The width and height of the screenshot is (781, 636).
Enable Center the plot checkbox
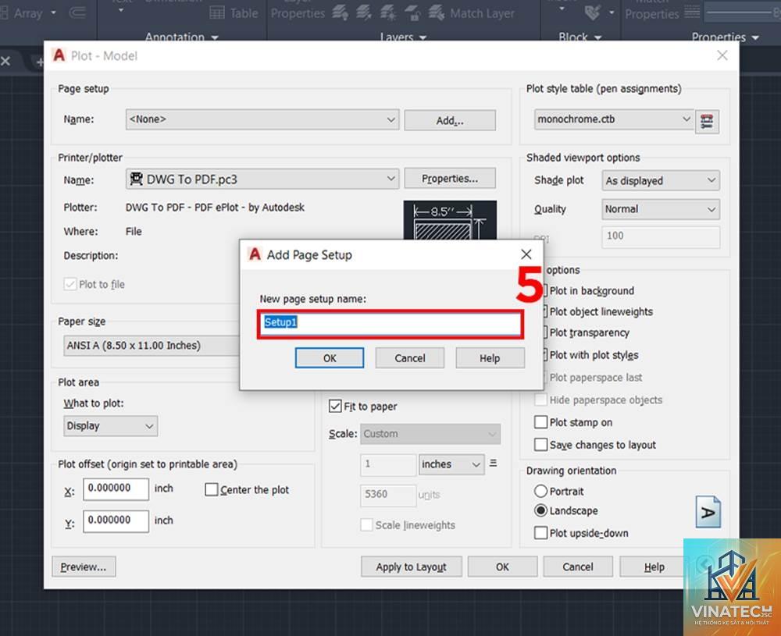(211, 490)
